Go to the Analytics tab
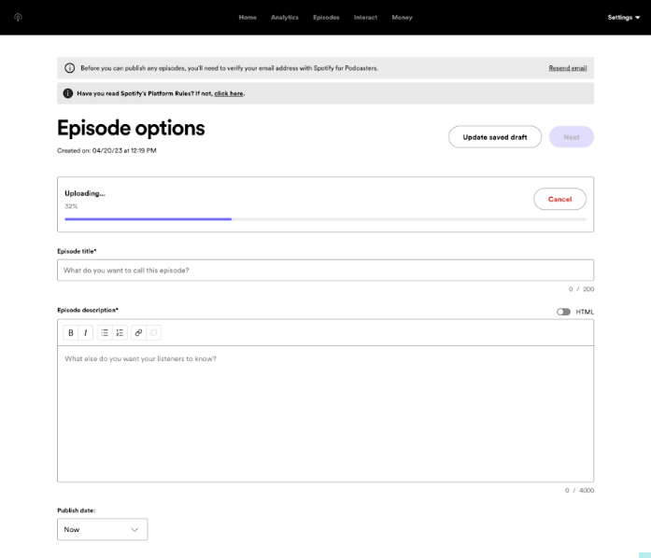Image resolution: width=651 pixels, height=558 pixels. click(285, 17)
